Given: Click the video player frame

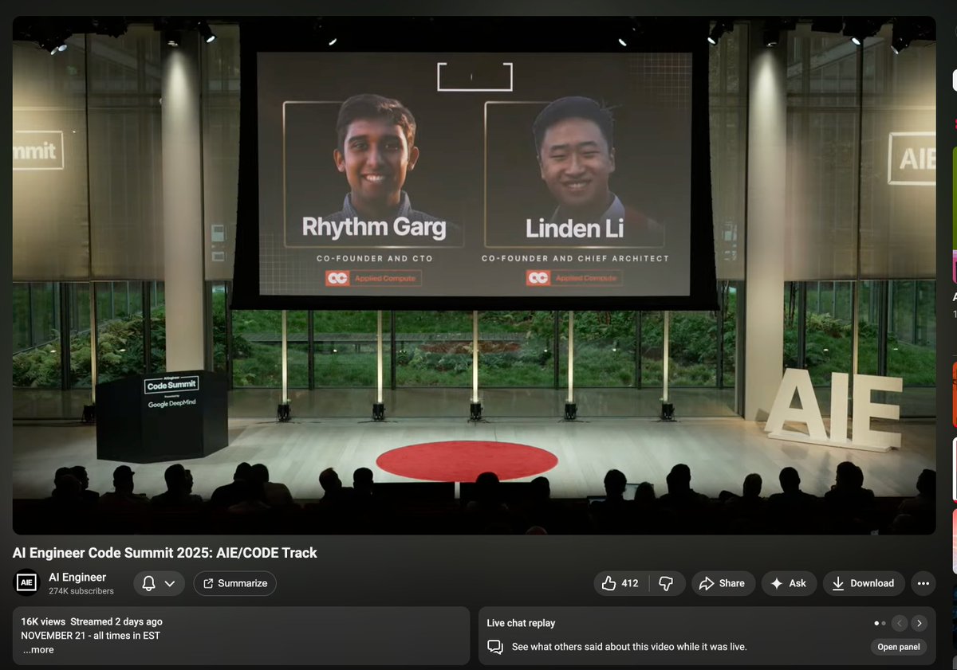Looking at the screenshot, I should click(x=474, y=275).
